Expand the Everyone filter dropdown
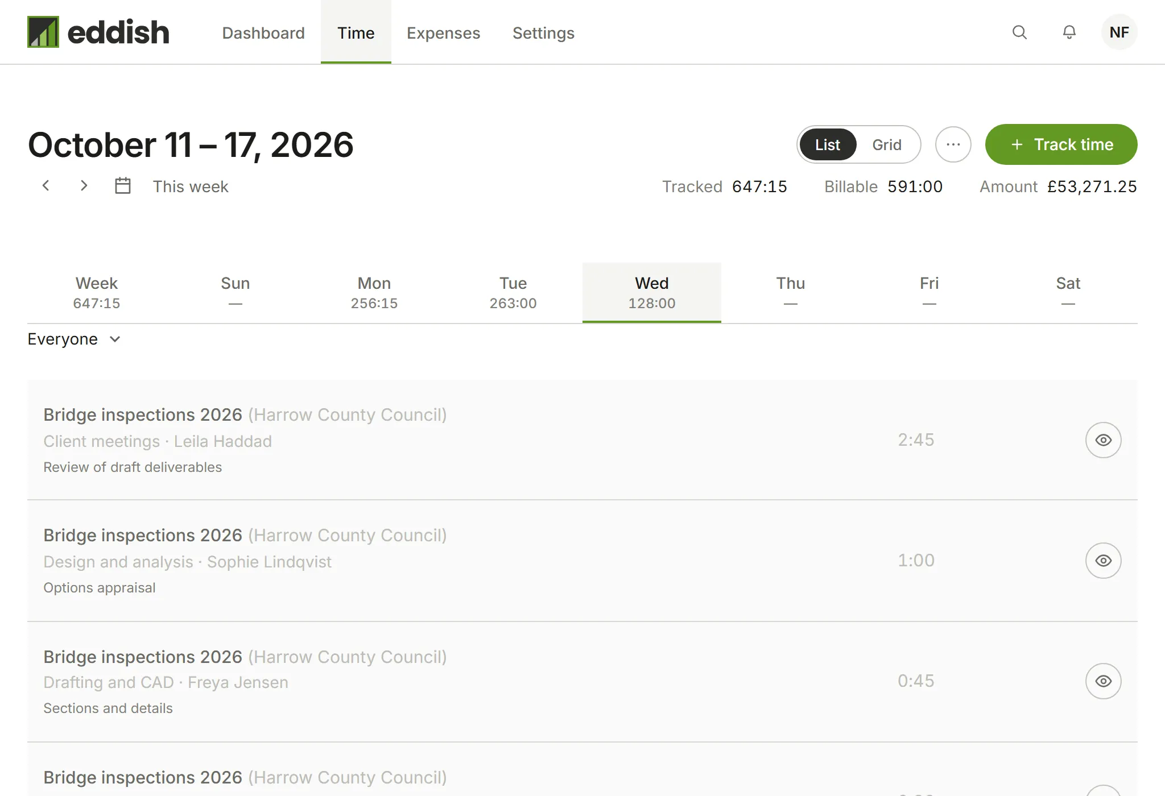 (74, 339)
